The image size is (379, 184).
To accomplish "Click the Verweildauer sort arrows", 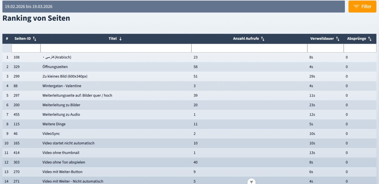I will coord(337,39).
